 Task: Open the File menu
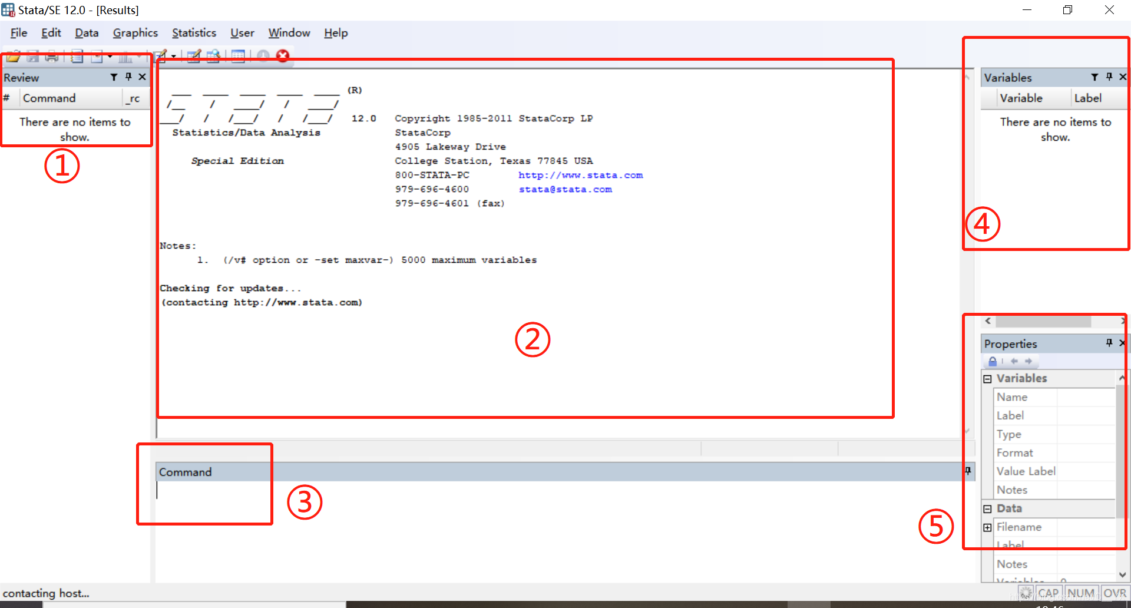pos(19,33)
